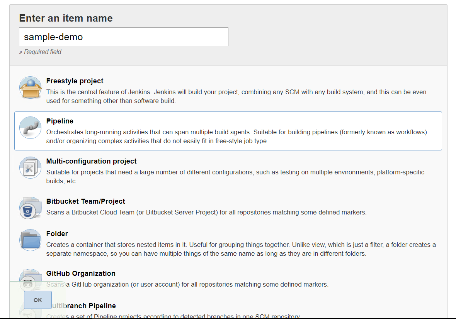Click the Multi-configuration project tools icon
The image size is (456, 319).
(x=30, y=168)
